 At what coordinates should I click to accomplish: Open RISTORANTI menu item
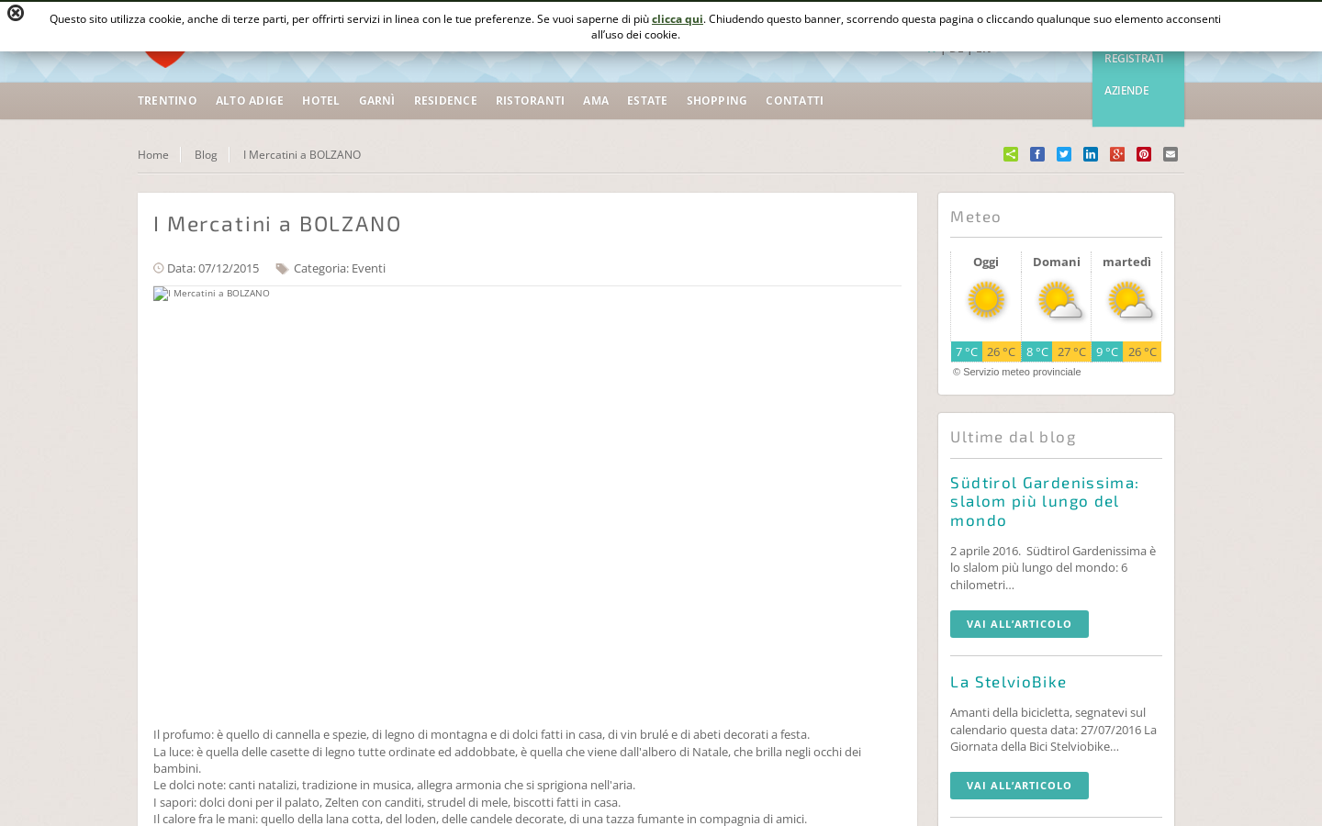coord(530,101)
